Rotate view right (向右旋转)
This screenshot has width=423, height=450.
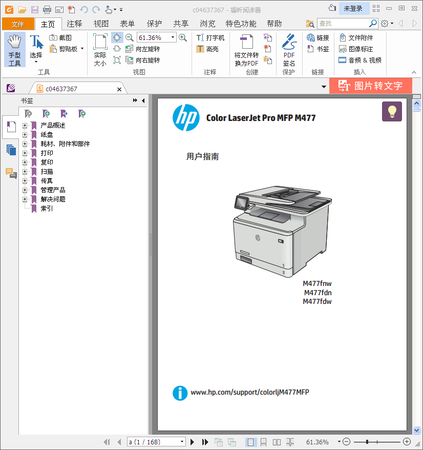(x=143, y=60)
